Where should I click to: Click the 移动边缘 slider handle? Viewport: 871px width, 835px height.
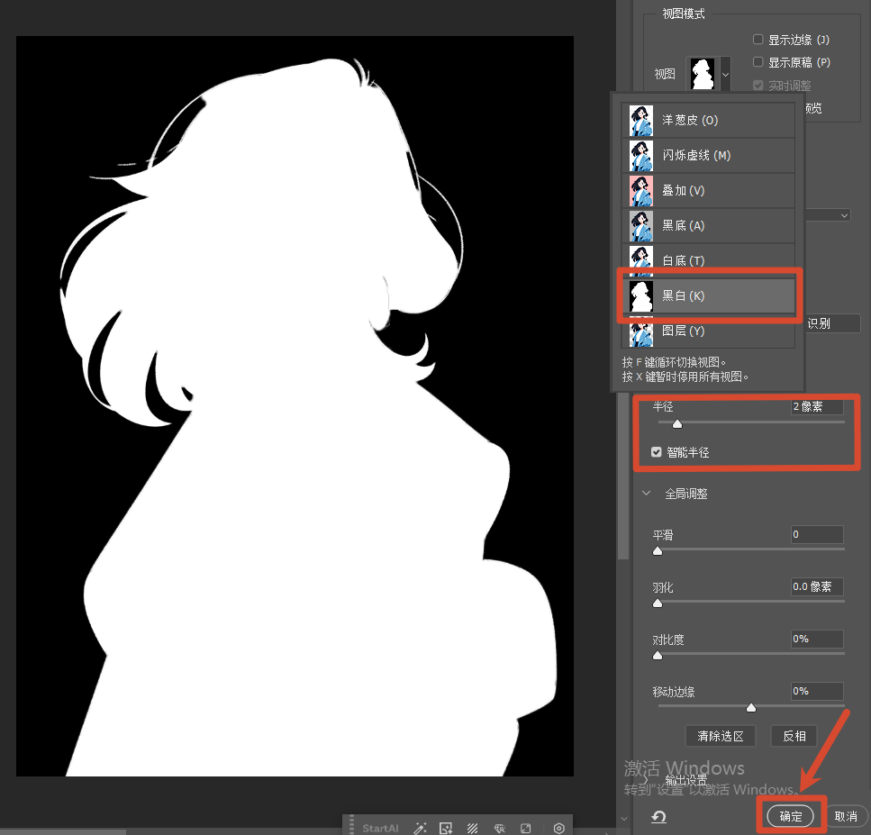click(x=751, y=707)
